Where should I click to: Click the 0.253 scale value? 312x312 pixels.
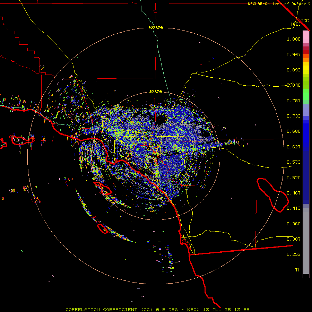click(294, 254)
